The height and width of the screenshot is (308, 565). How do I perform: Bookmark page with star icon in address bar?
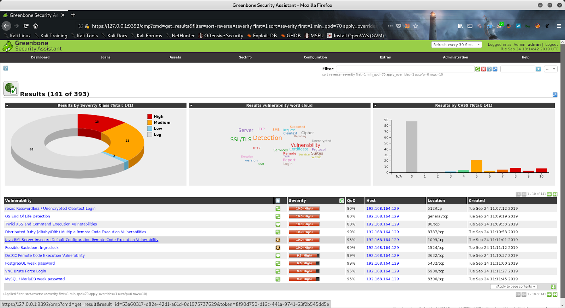click(x=416, y=26)
